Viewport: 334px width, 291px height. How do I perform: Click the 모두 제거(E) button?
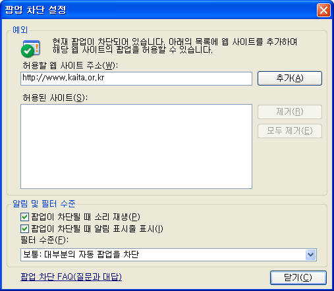pos(290,131)
